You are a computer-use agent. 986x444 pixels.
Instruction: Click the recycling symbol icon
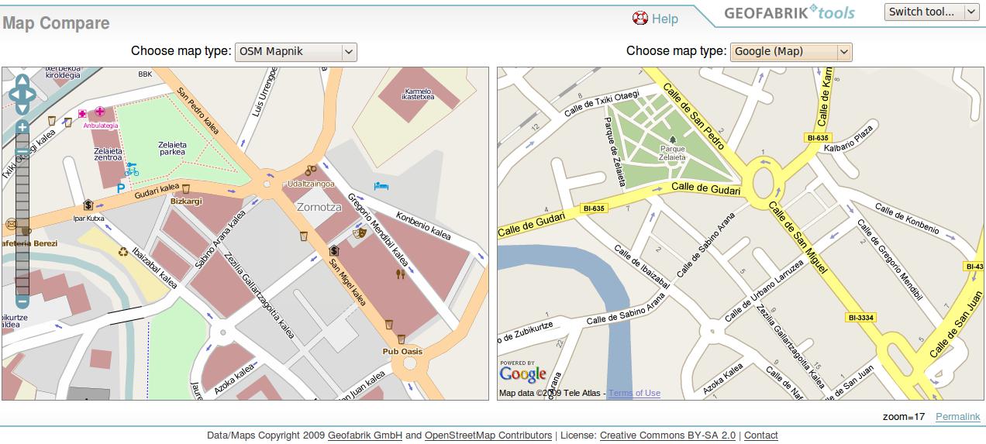tap(122, 252)
